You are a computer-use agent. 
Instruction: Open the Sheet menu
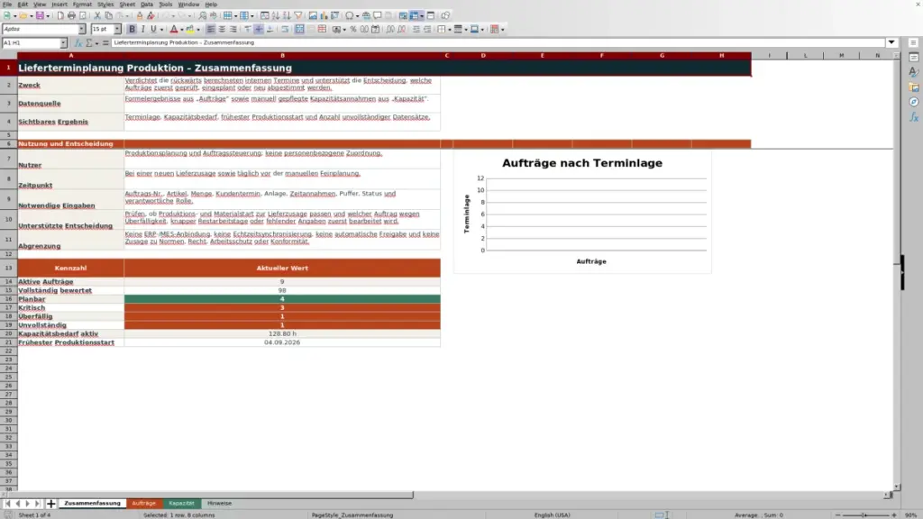127,5
